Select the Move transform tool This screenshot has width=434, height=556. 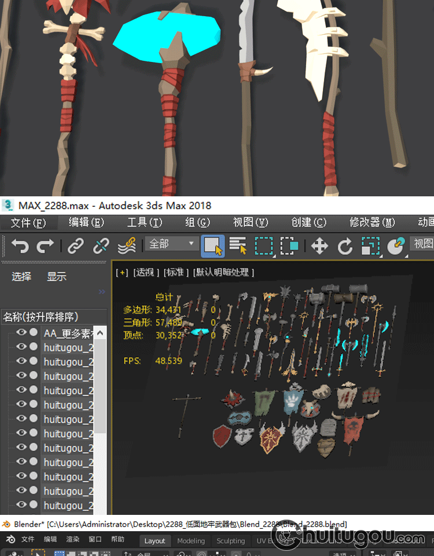point(319,246)
